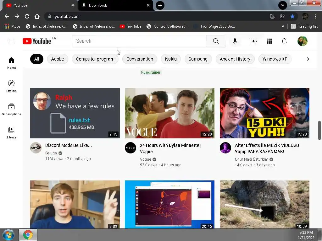This screenshot has width=322, height=241.
Task: Open the tab search dropdown arrow
Action: click(x=283, y=5)
